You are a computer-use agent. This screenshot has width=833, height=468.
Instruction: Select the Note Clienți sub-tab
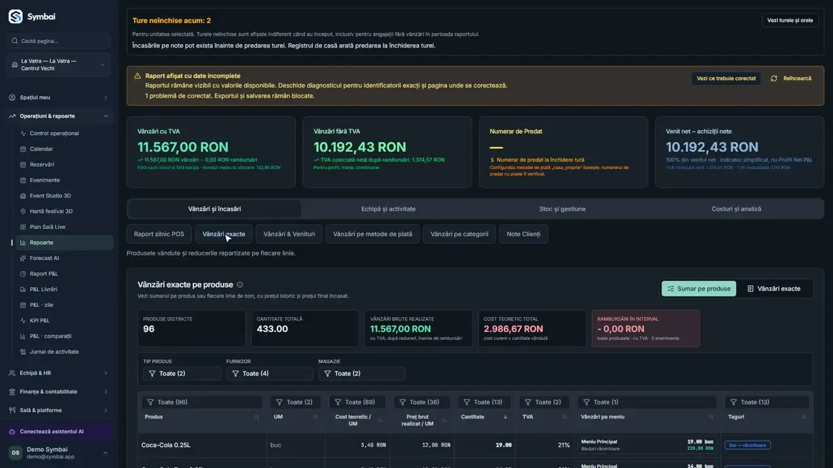pos(523,234)
